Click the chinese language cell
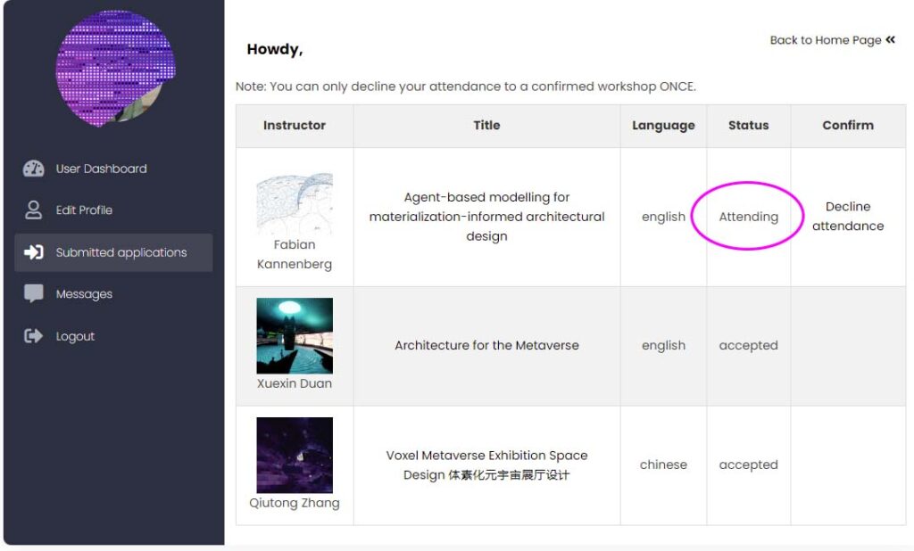The height and width of the screenshot is (551, 914). [663, 465]
